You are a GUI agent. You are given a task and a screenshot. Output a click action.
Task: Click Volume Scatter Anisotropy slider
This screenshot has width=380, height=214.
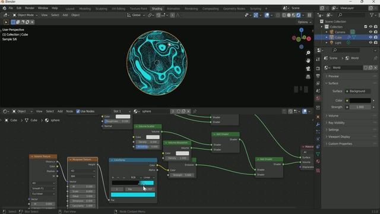147,147
